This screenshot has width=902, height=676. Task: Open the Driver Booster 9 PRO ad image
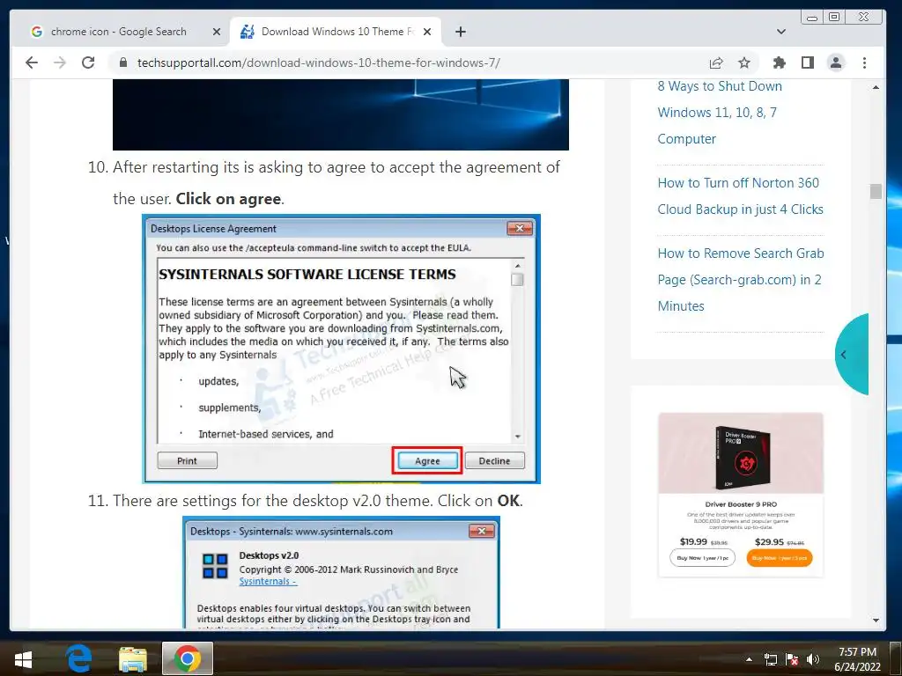pyautogui.click(x=741, y=453)
